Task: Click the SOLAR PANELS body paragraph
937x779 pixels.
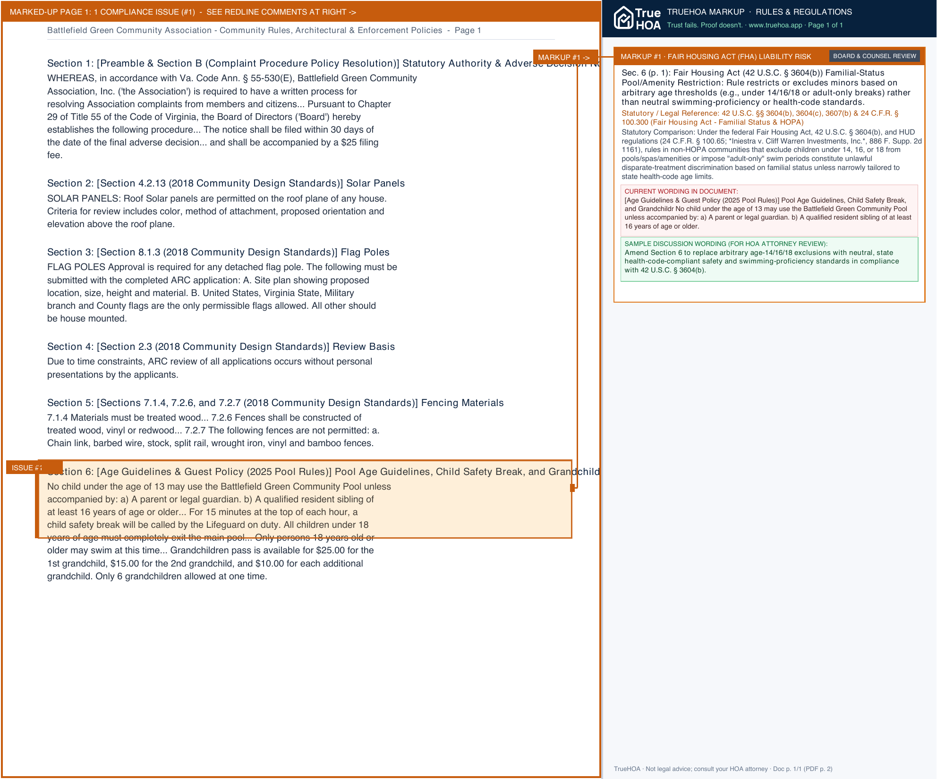Action: pyautogui.click(x=217, y=211)
